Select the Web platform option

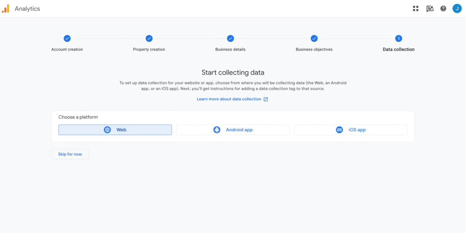tap(115, 130)
